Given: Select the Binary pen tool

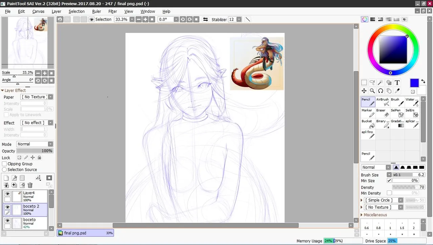Looking at the screenshot, I should (383, 124).
